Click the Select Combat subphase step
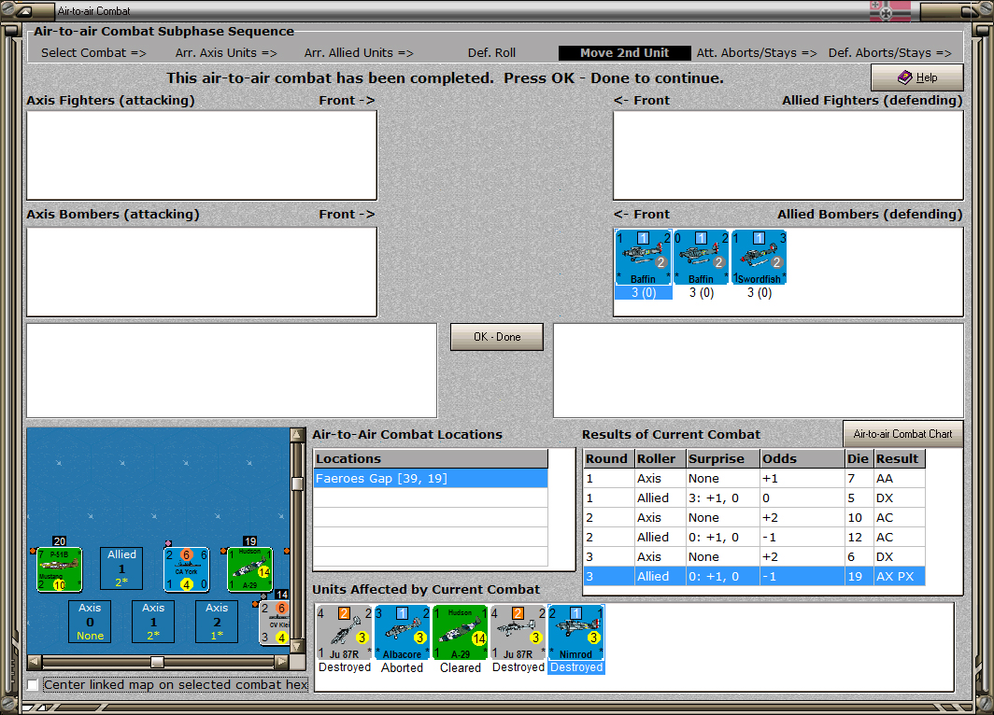The height and width of the screenshot is (715, 994). pos(93,53)
